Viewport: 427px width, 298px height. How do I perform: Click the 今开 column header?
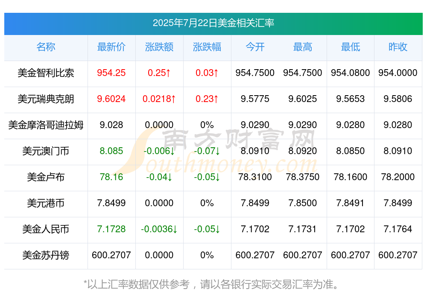point(255,47)
